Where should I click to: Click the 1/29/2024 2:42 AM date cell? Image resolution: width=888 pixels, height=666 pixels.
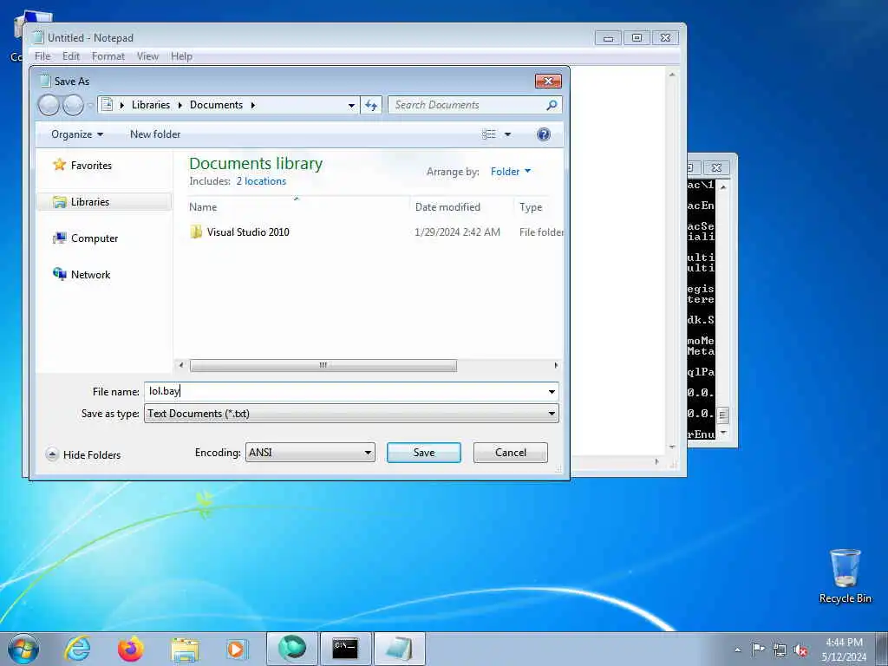coord(457,232)
